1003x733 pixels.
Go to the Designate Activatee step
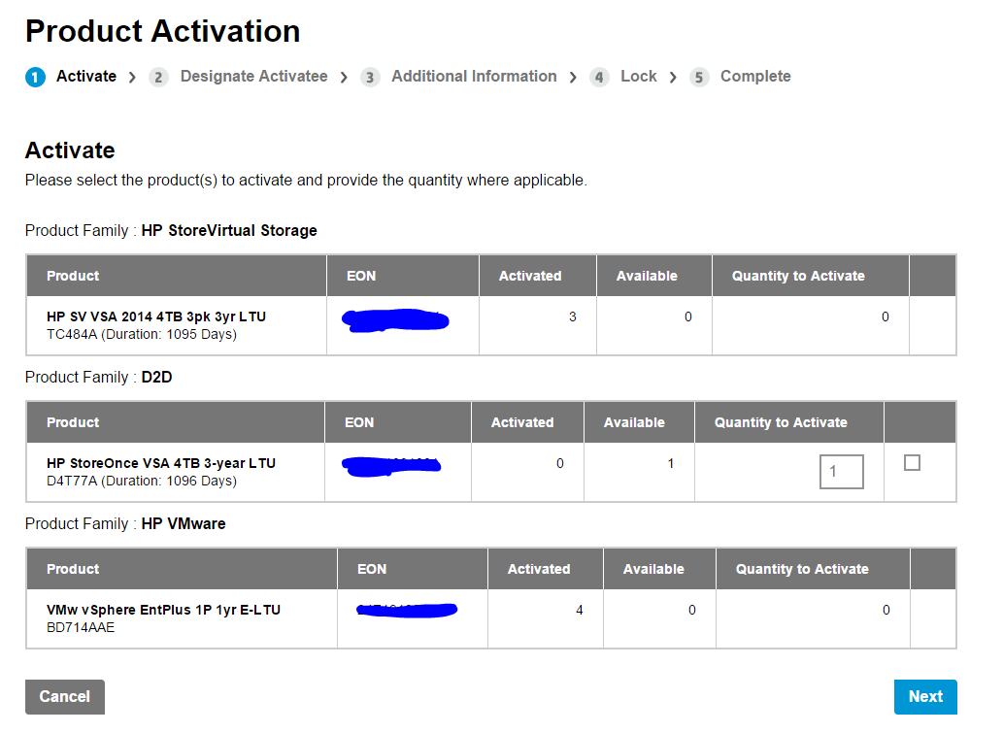[253, 77]
